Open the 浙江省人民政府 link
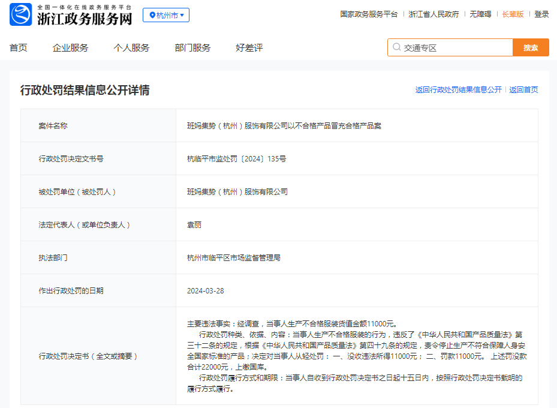 pyautogui.click(x=433, y=14)
